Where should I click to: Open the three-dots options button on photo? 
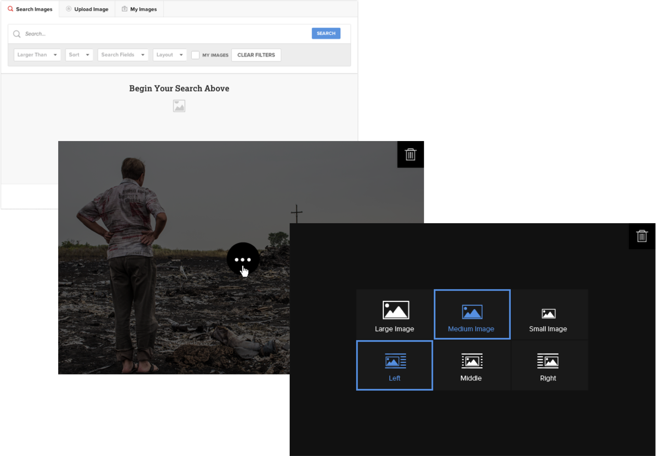(243, 259)
